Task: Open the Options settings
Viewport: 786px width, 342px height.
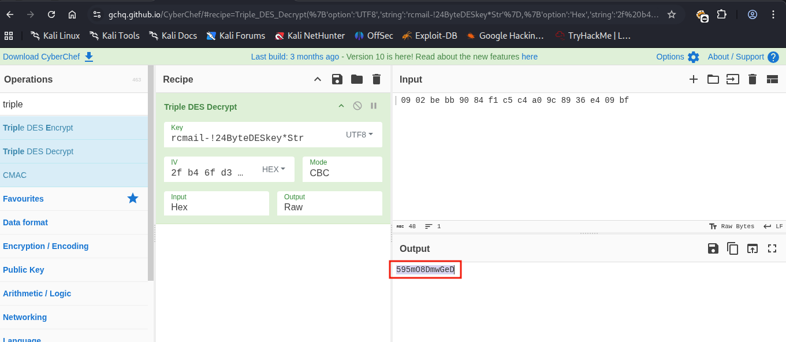Action: click(x=677, y=57)
